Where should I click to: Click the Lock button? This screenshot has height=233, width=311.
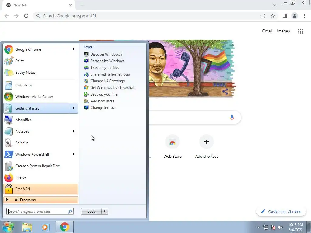91,211
